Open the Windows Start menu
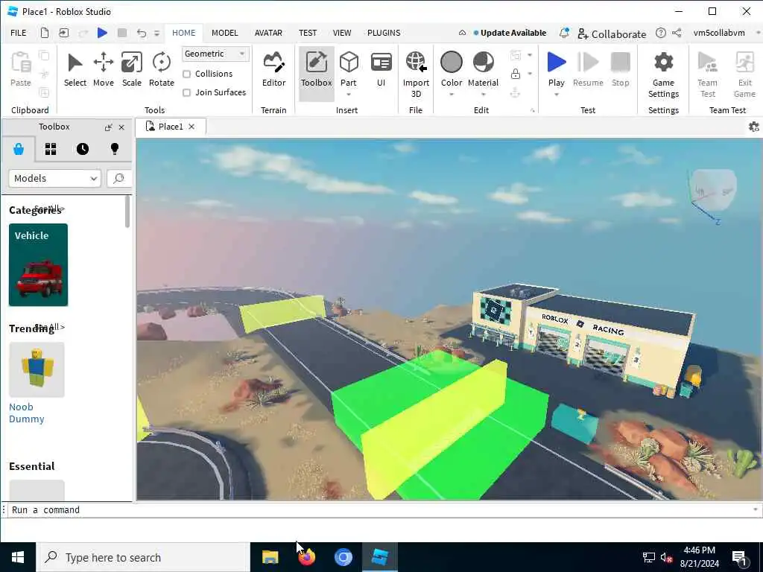This screenshot has height=572, width=763. 18,557
